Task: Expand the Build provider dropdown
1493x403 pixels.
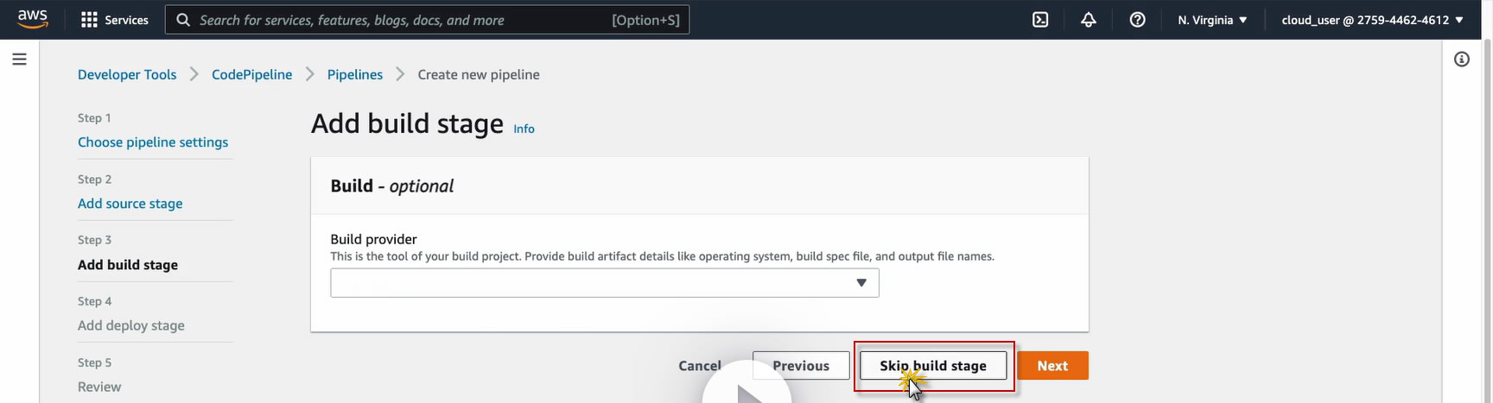Action: pos(604,283)
